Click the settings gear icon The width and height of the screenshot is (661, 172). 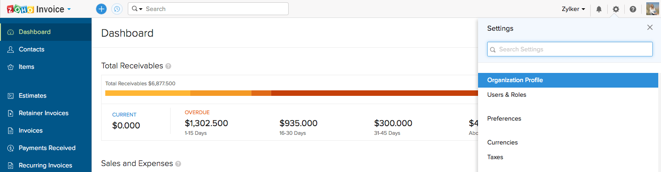point(616,9)
